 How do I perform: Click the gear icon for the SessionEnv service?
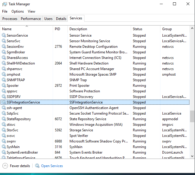pyautogui.click(x=4, y=47)
